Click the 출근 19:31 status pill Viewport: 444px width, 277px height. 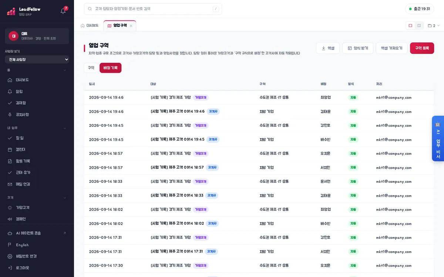(420, 9)
